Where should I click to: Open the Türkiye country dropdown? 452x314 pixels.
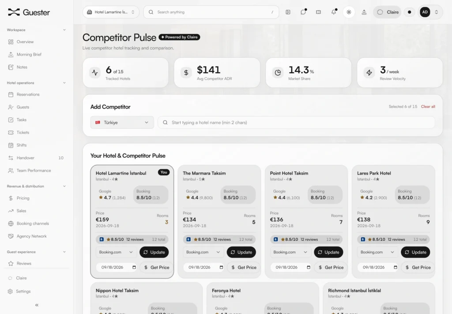[x=122, y=123]
